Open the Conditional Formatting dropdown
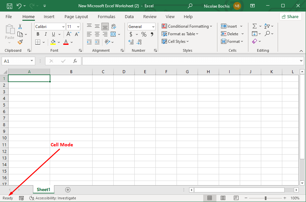The height and width of the screenshot is (202, 306). pos(187,26)
